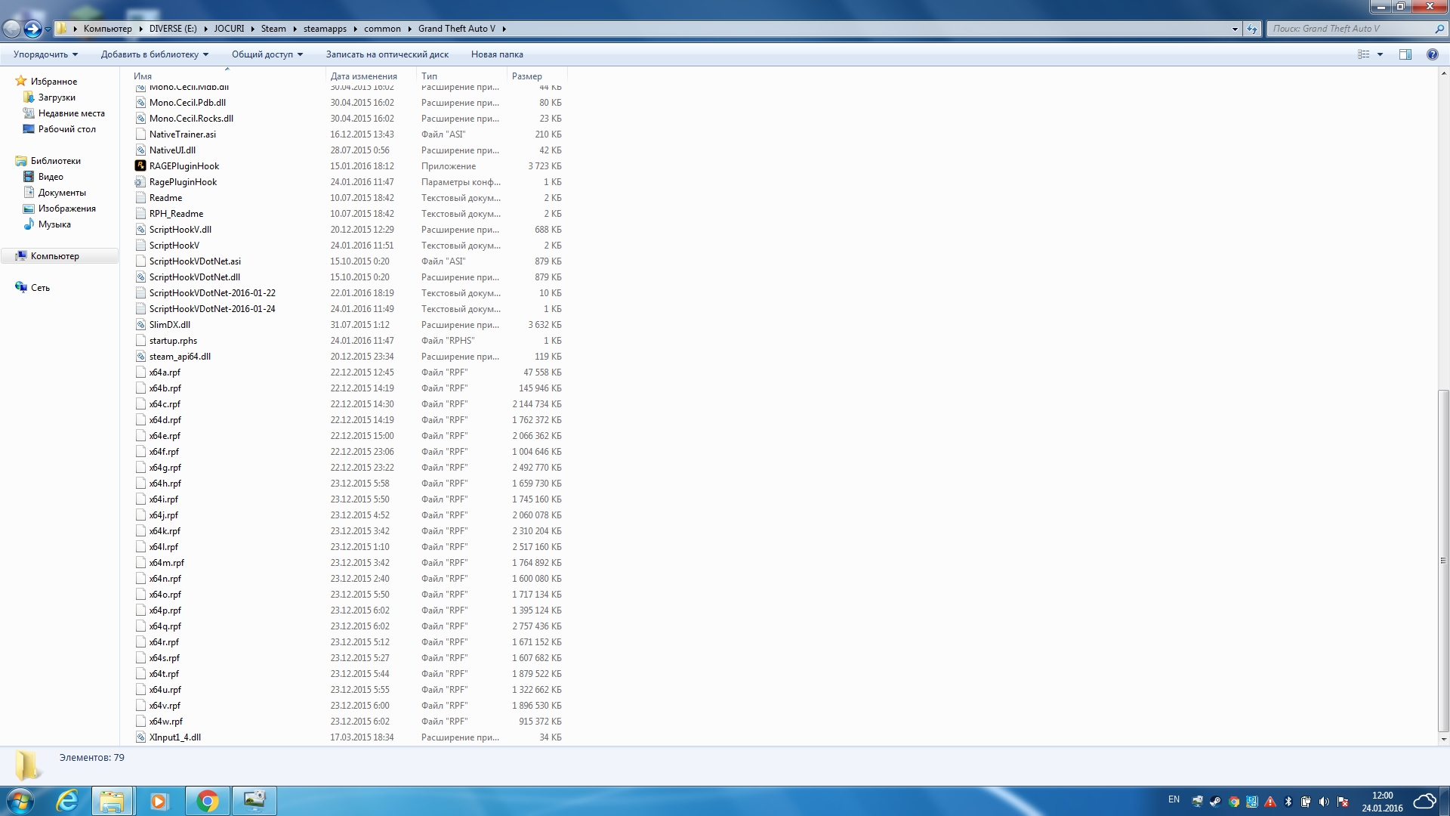
Task: Open the Steam tray icon
Action: (x=1215, y=802)
